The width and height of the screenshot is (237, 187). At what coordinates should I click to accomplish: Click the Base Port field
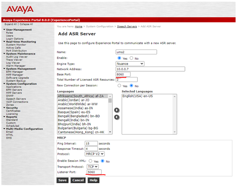(123, 74)
